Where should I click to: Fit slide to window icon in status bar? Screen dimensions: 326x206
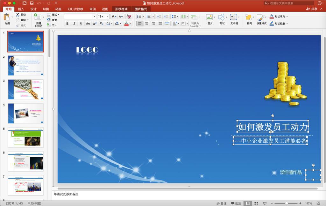pyautogui.click(x=318, y=203)
